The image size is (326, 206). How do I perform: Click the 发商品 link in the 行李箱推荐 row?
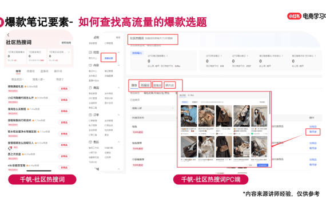(313, 160)
